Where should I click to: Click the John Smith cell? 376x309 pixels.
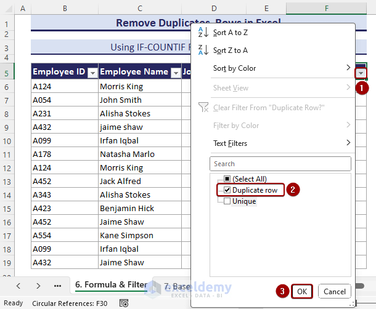140,100
